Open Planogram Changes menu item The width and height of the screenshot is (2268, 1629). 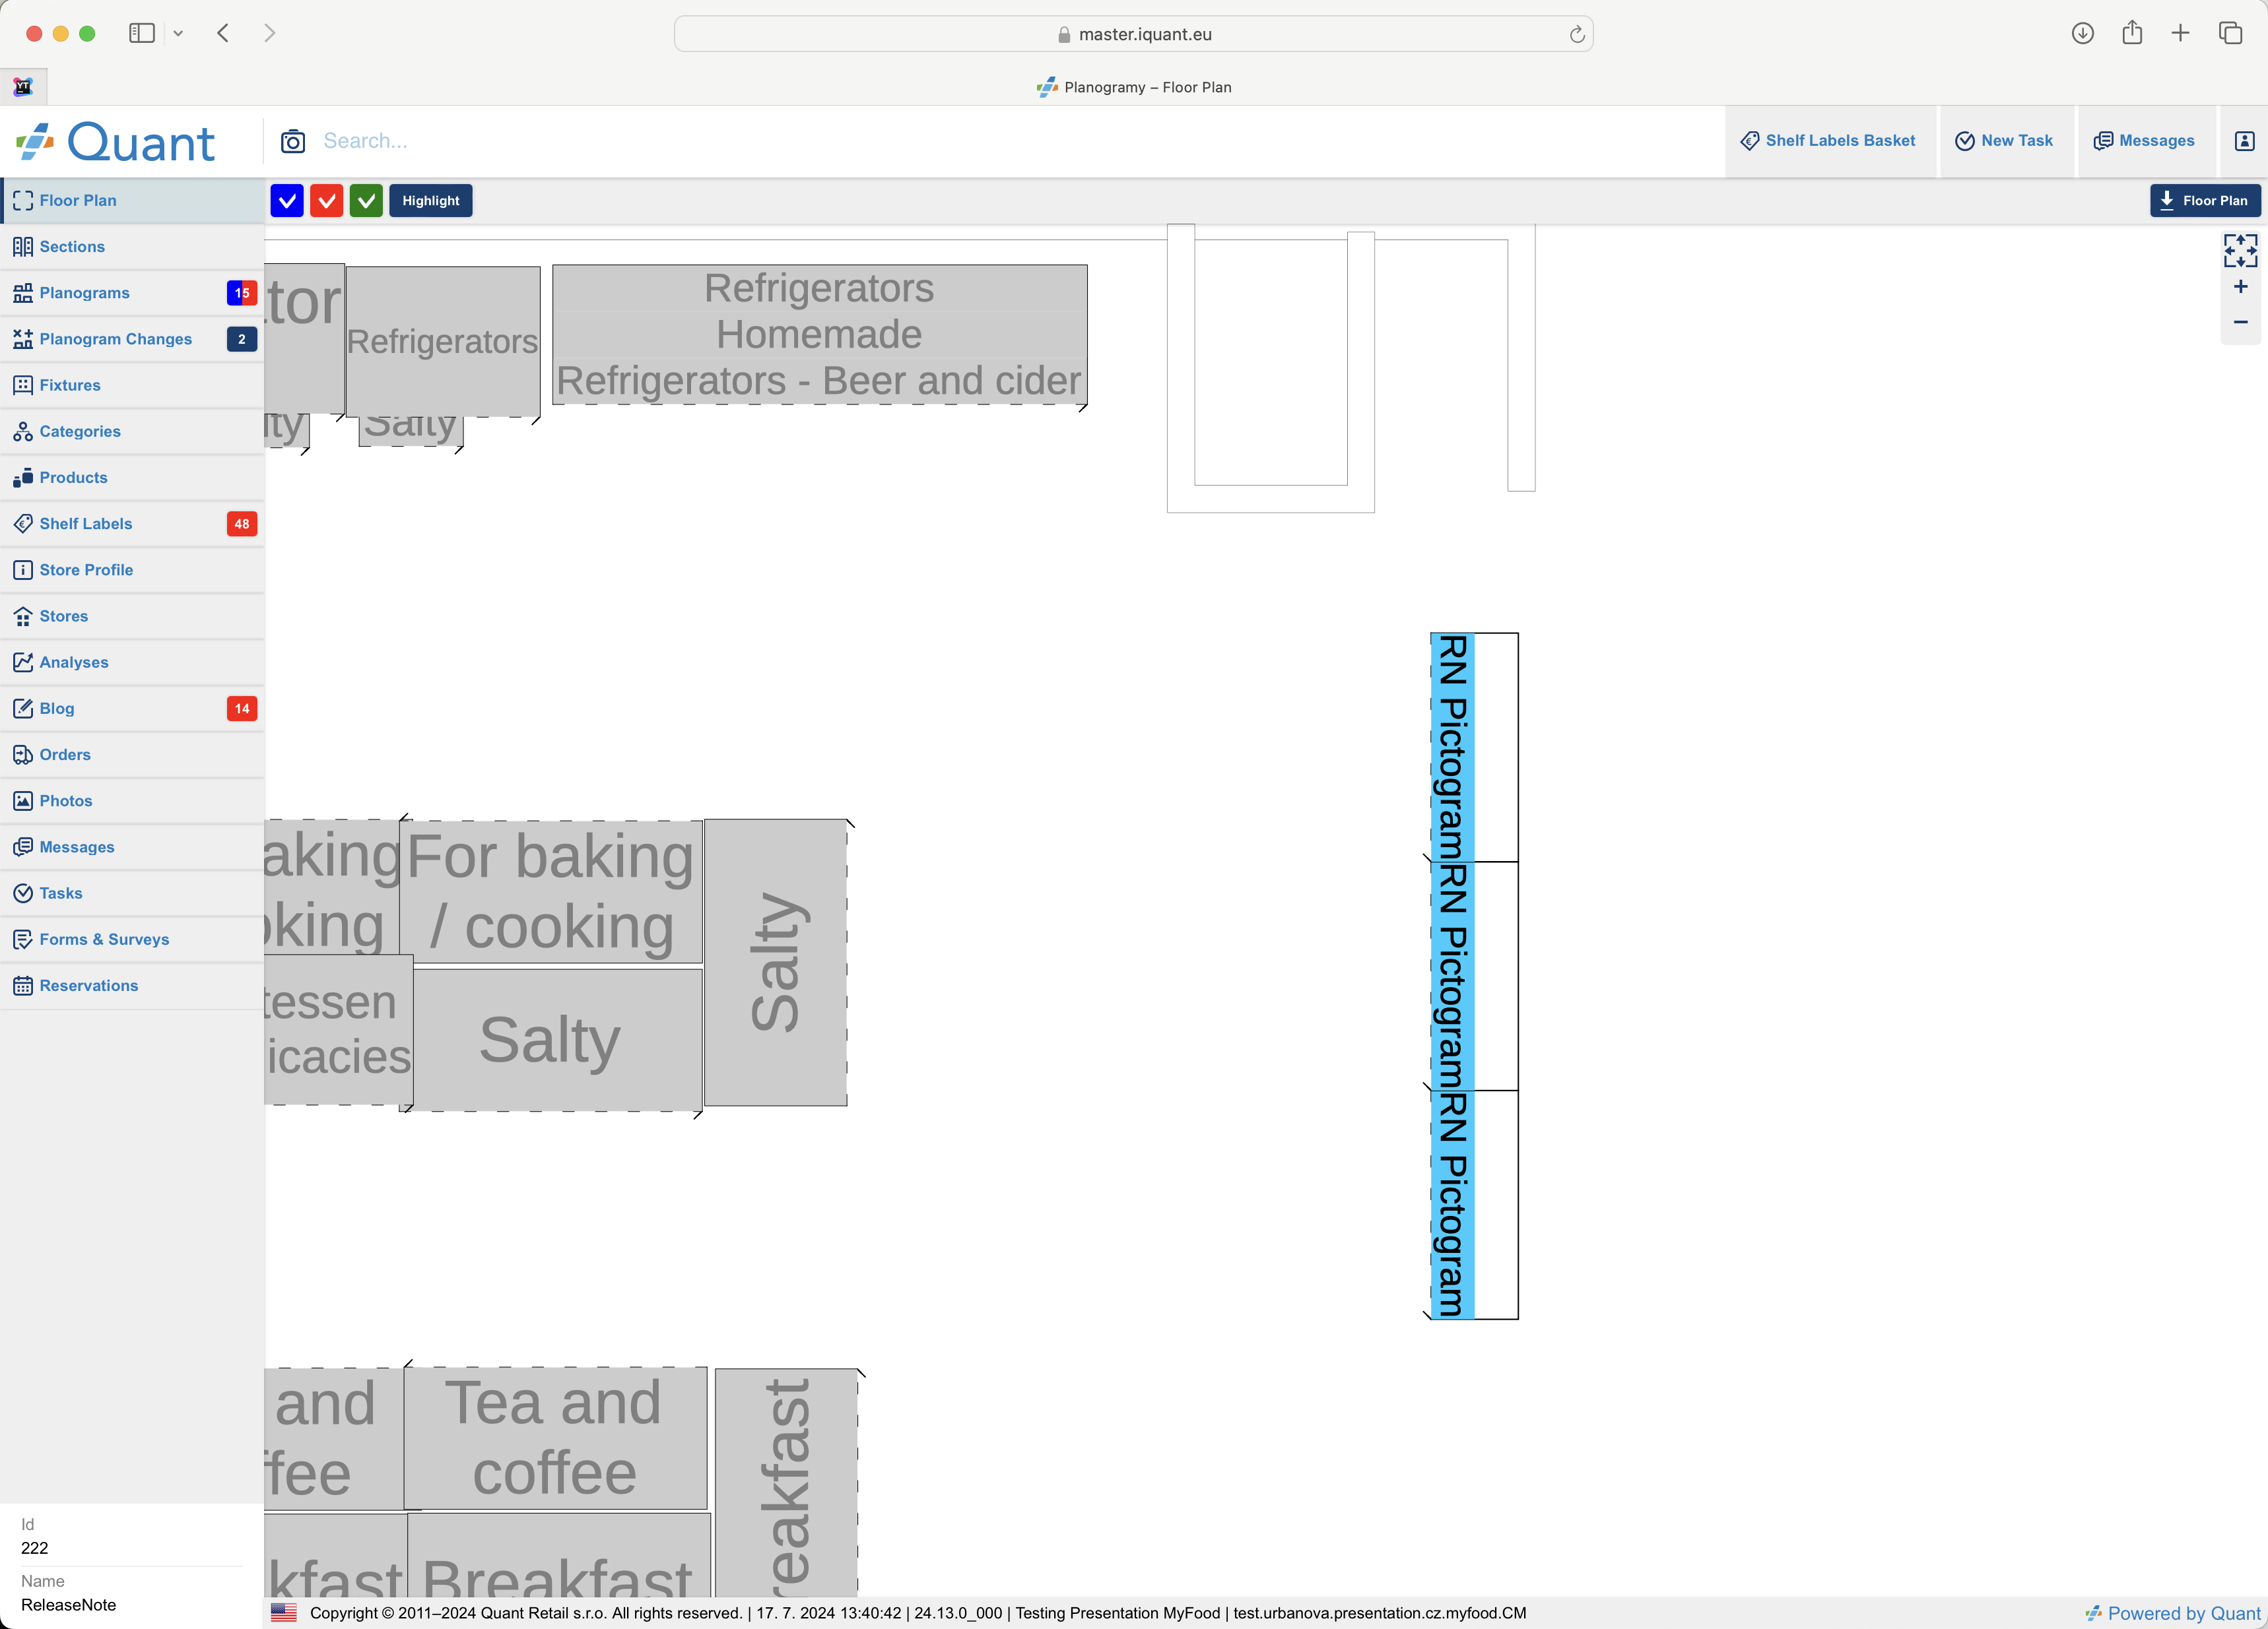[x=132, y=338]
